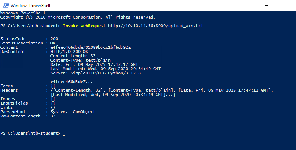
Task: Click the Content-Length: 32 line
Action: click(73, 56)
